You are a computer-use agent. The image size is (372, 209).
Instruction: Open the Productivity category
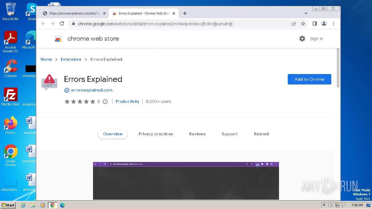[127, 101]
